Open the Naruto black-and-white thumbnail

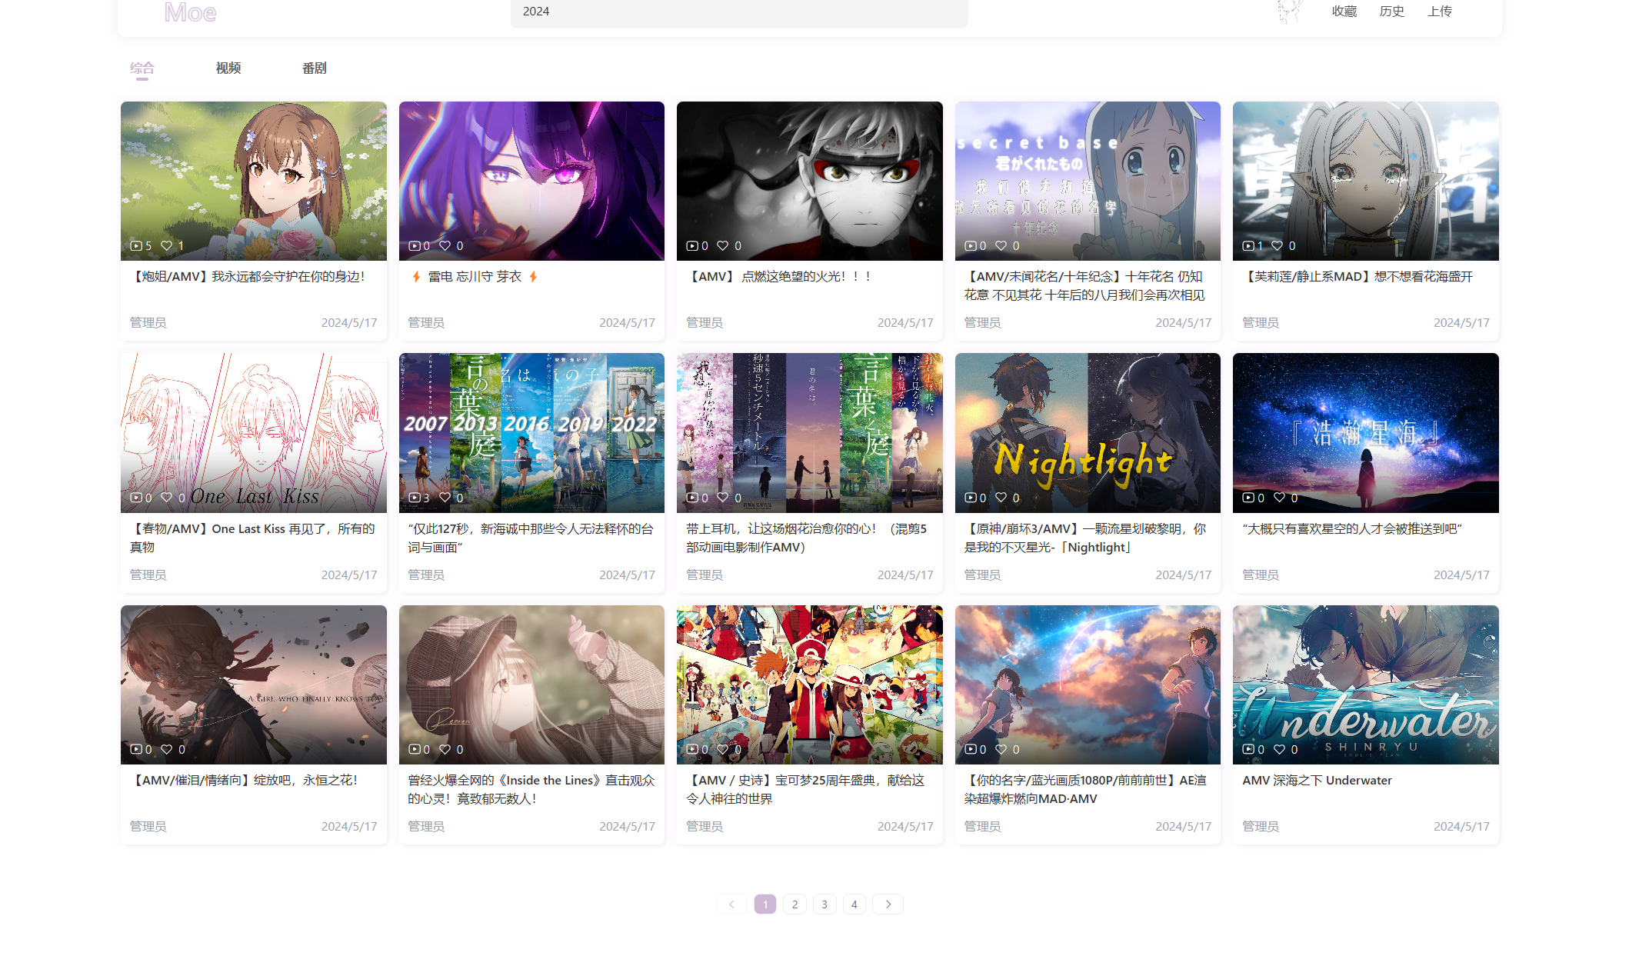click(810, 181)
